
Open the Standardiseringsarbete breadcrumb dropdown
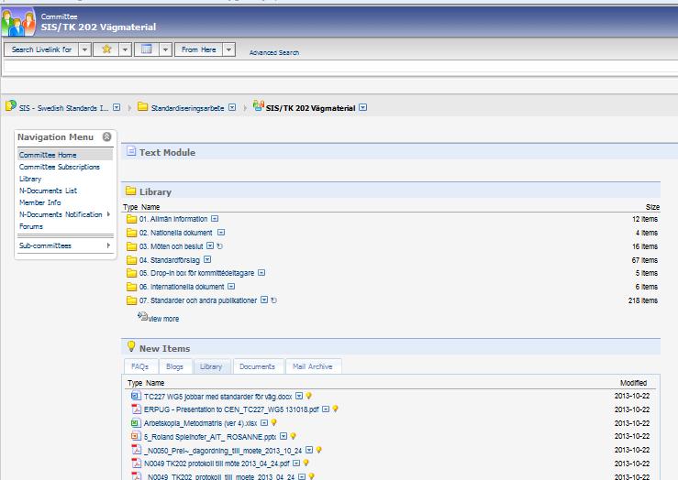(x=232, y=107)
